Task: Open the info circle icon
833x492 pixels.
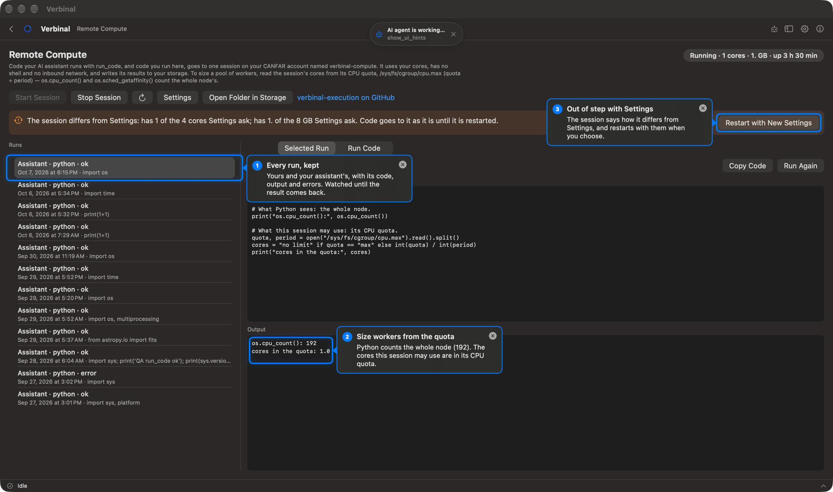Action: (x=820, y=29)
